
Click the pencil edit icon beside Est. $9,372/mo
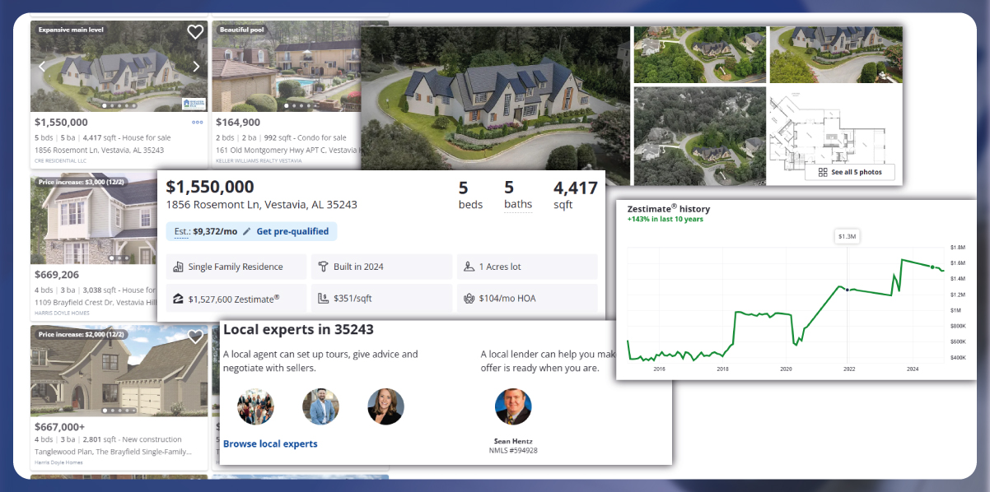pos(246,232)
